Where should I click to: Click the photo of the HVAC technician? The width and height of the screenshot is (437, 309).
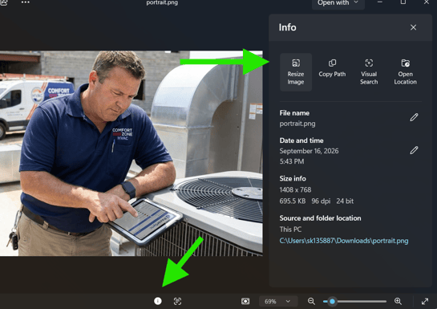tap(132, 153)
